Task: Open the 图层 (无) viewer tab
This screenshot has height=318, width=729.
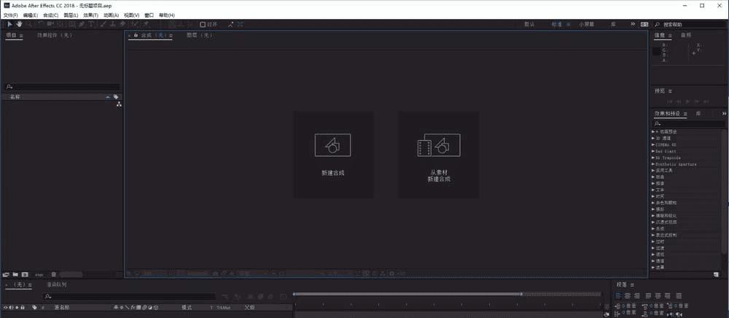Action: point(200,35)
